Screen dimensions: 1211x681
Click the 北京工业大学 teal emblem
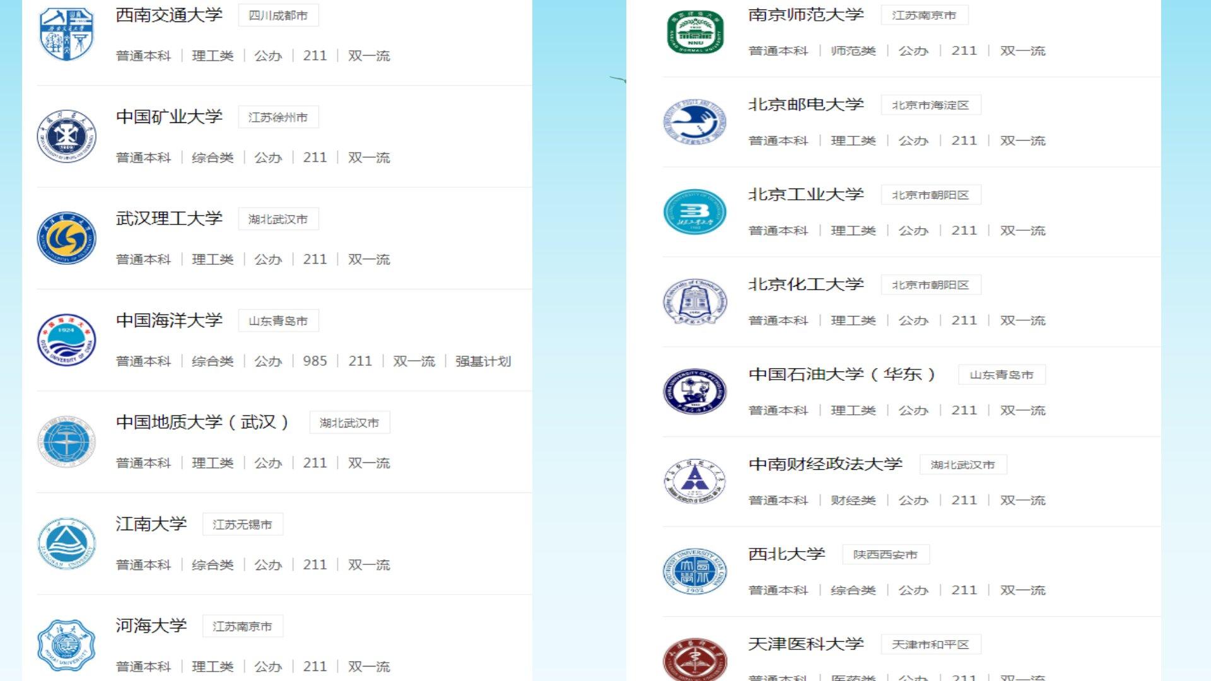tap(694, 212)
